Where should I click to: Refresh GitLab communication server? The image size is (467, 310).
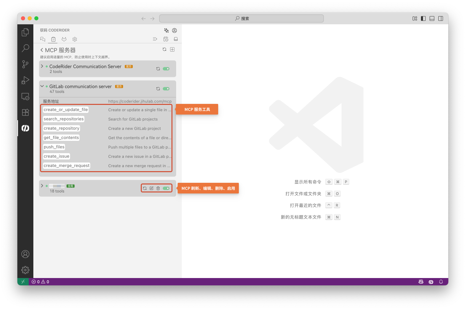click(x=158, y=89)
